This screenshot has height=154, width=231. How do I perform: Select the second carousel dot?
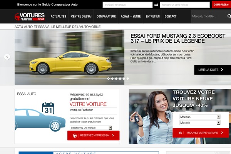tap(112, 79)
